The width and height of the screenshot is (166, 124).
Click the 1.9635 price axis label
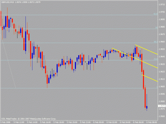pos(162,64)
